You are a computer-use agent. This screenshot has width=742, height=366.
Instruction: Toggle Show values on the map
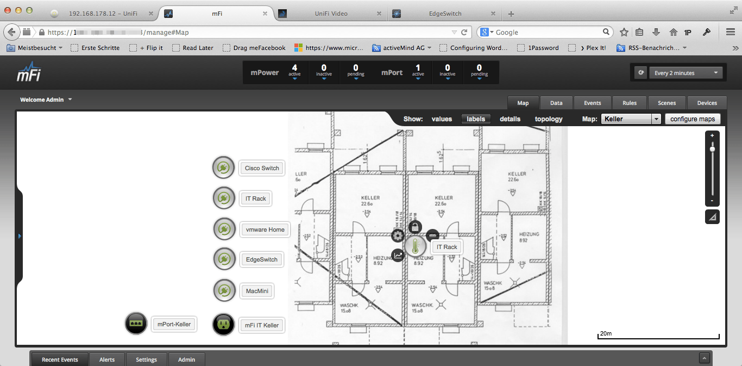coord(442,119)
